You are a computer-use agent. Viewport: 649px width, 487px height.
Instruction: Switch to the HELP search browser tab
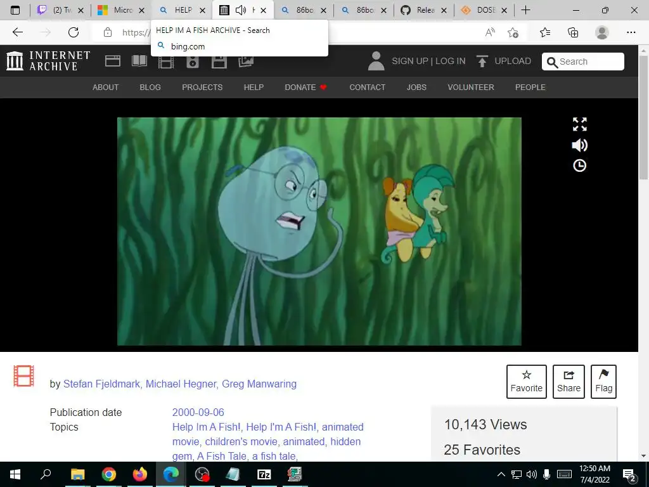coord(182,10)
